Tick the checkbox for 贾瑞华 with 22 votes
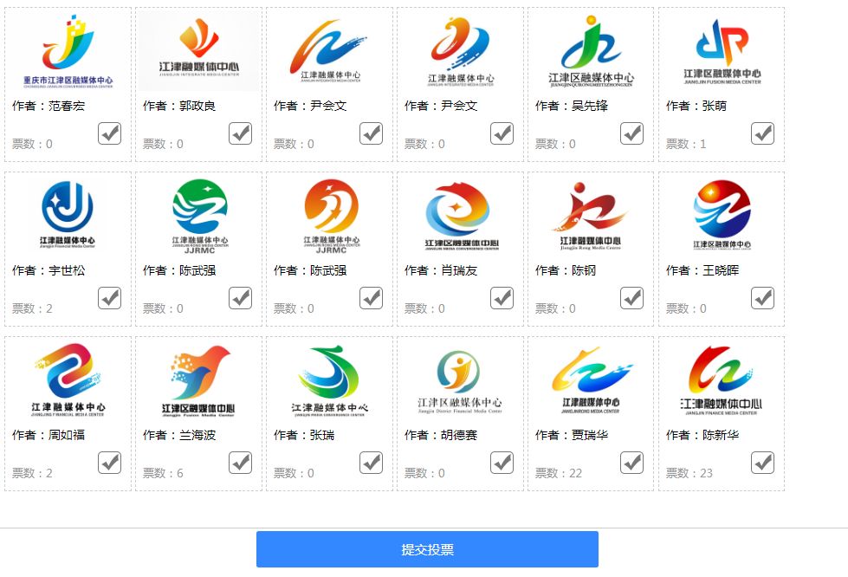 click(632, 463)
